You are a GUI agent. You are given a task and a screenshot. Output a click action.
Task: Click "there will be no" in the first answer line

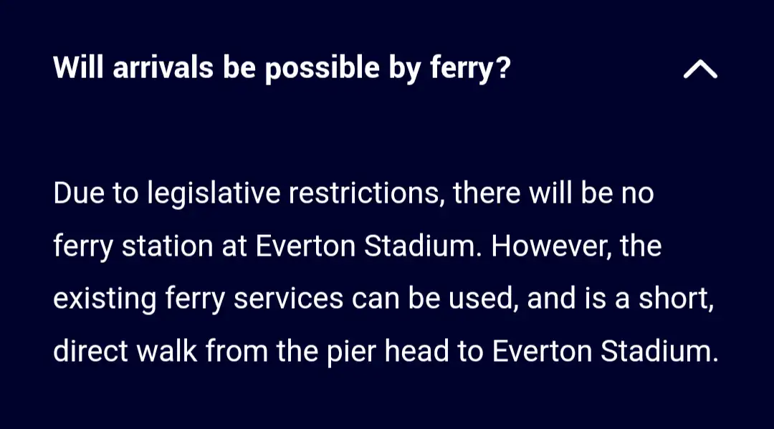[554, 193]
